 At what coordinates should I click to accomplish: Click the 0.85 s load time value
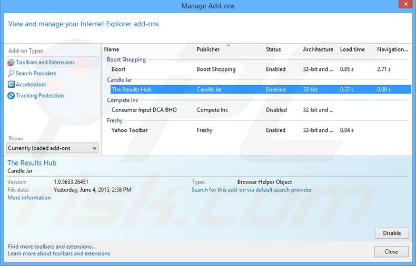click(347, 69)
